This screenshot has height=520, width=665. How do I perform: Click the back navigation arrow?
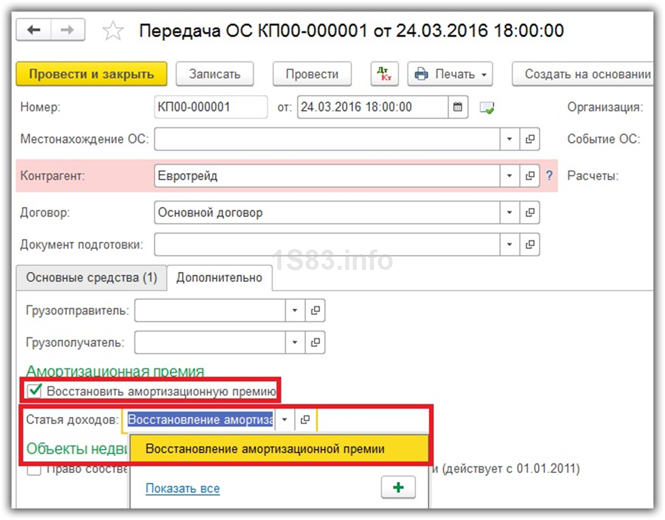[x=34, y=30]
